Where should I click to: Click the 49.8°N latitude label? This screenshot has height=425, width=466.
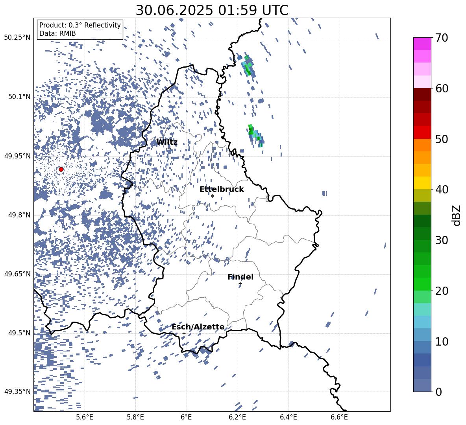pyautogui.click(x=19, y=215)
